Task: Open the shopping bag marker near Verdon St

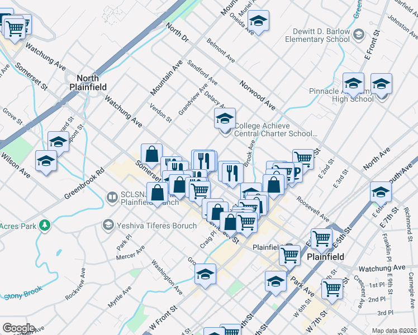Action: point(151,155)
